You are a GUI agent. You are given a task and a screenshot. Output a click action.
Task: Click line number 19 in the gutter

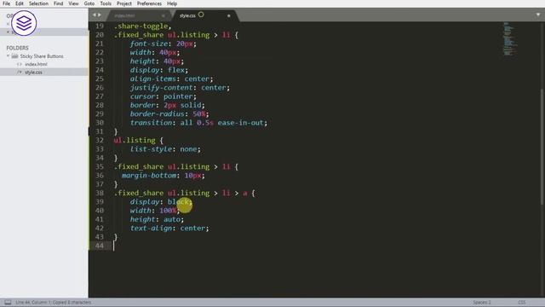click(100, 26)
